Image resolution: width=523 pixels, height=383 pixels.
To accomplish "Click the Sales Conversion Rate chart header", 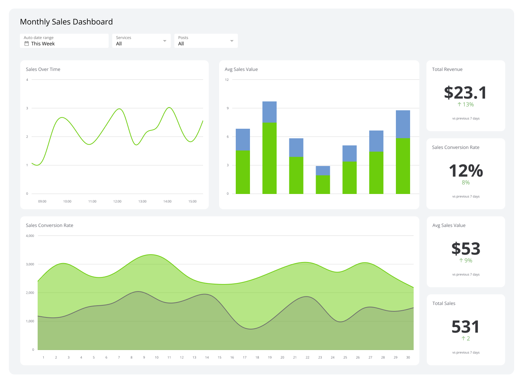I will [x=49, y=225].
